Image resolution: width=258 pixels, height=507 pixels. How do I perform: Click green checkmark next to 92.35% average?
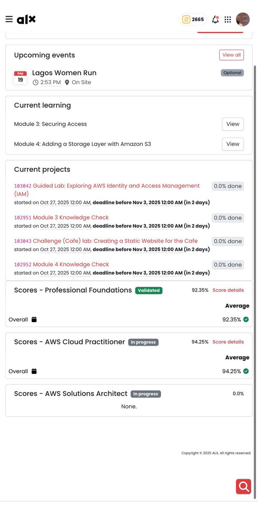coord(246,319)
